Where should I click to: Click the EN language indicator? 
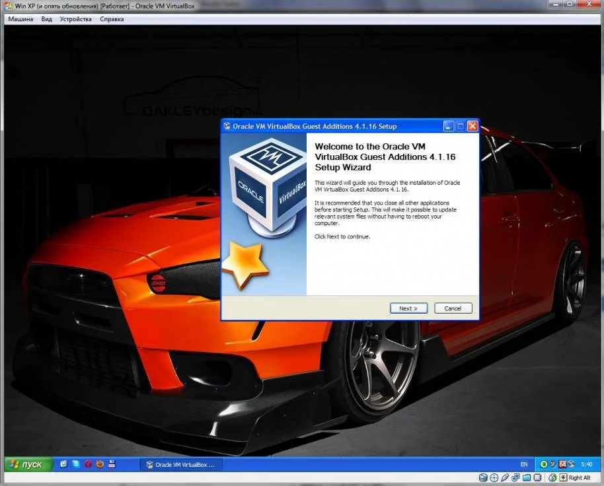click(524, 465)
